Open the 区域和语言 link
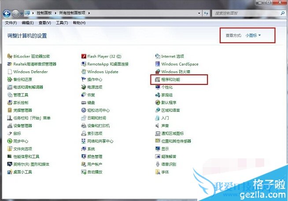Viewport: 288px width, 201px height. click(x=170, y=110)
